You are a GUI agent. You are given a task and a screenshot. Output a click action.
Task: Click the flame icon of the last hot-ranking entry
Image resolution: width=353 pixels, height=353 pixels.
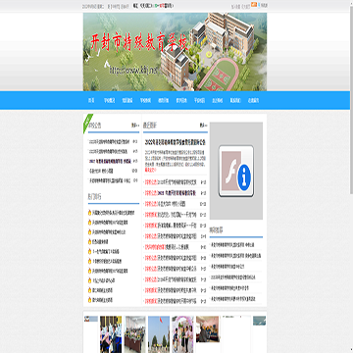point(89,300)
